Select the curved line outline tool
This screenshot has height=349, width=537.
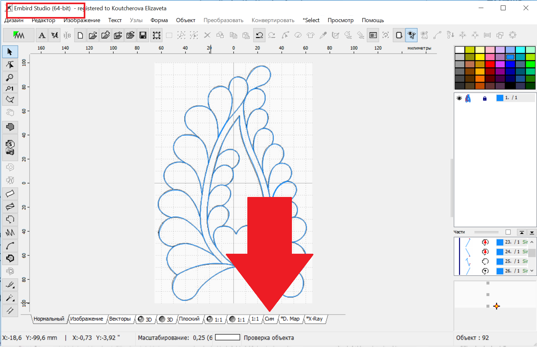(10, 246)
